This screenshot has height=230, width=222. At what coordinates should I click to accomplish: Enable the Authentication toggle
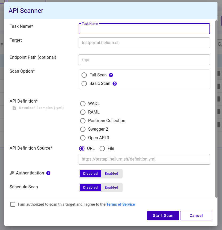click(111, 173)
